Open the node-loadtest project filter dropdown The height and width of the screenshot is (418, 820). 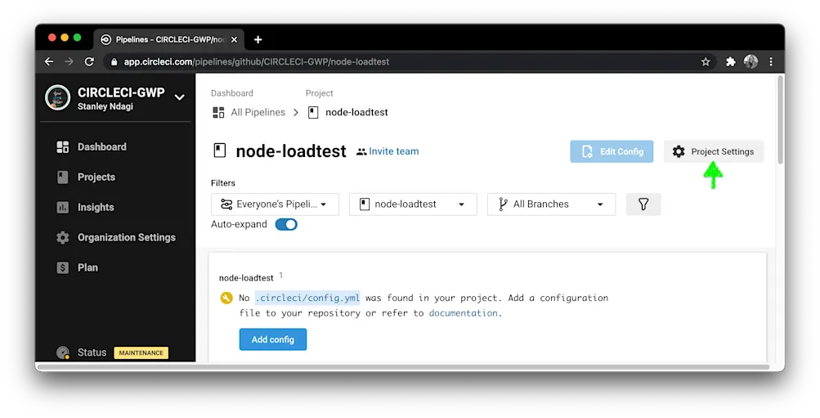point(413,204)
